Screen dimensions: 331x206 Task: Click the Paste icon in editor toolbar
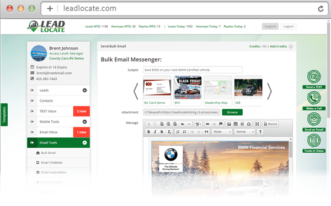[162, 124]
